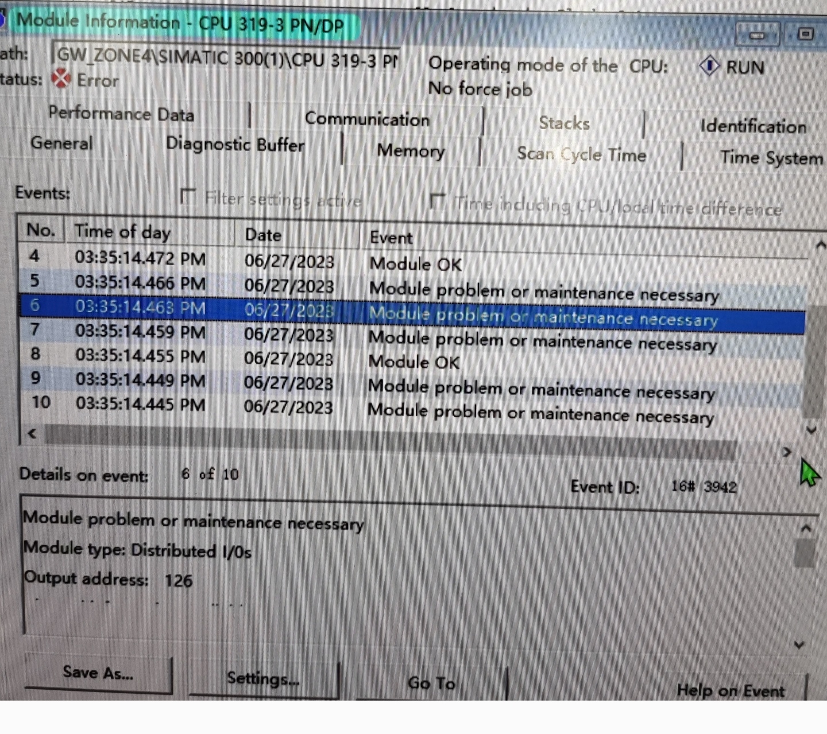Viewport: 827px width, 734px height.
Task: Select event 8 at 03:35:14.455 PM
Action: pos(412,359)
